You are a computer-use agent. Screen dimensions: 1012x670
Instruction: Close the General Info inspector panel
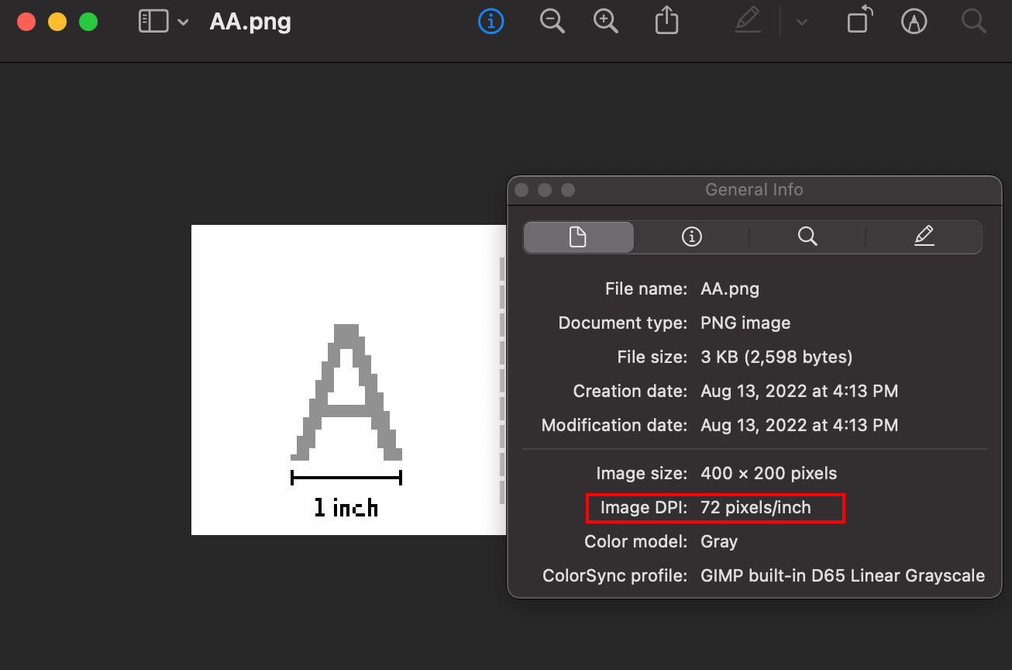click(x=521, y=190)
